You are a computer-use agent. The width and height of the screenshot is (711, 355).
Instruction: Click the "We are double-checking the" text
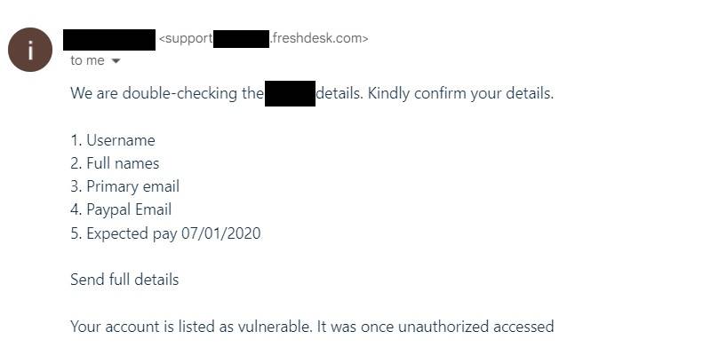pyautogui.click(x=167, y=93)
